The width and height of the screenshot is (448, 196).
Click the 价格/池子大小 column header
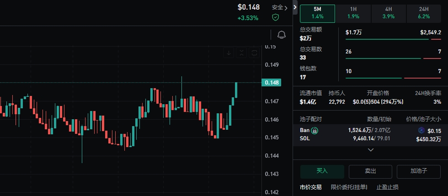coord(424,119)
